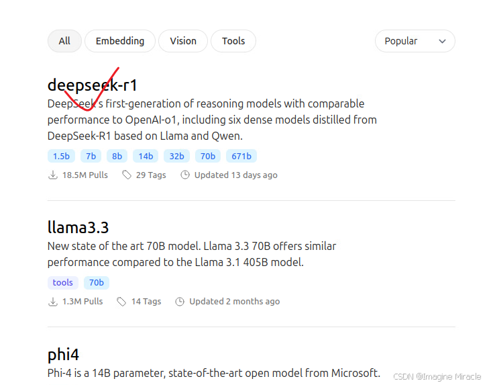Click download icon beside 1.3M Pulls
The width and height of the screenshot is (495, 385).
coord(53,302)
